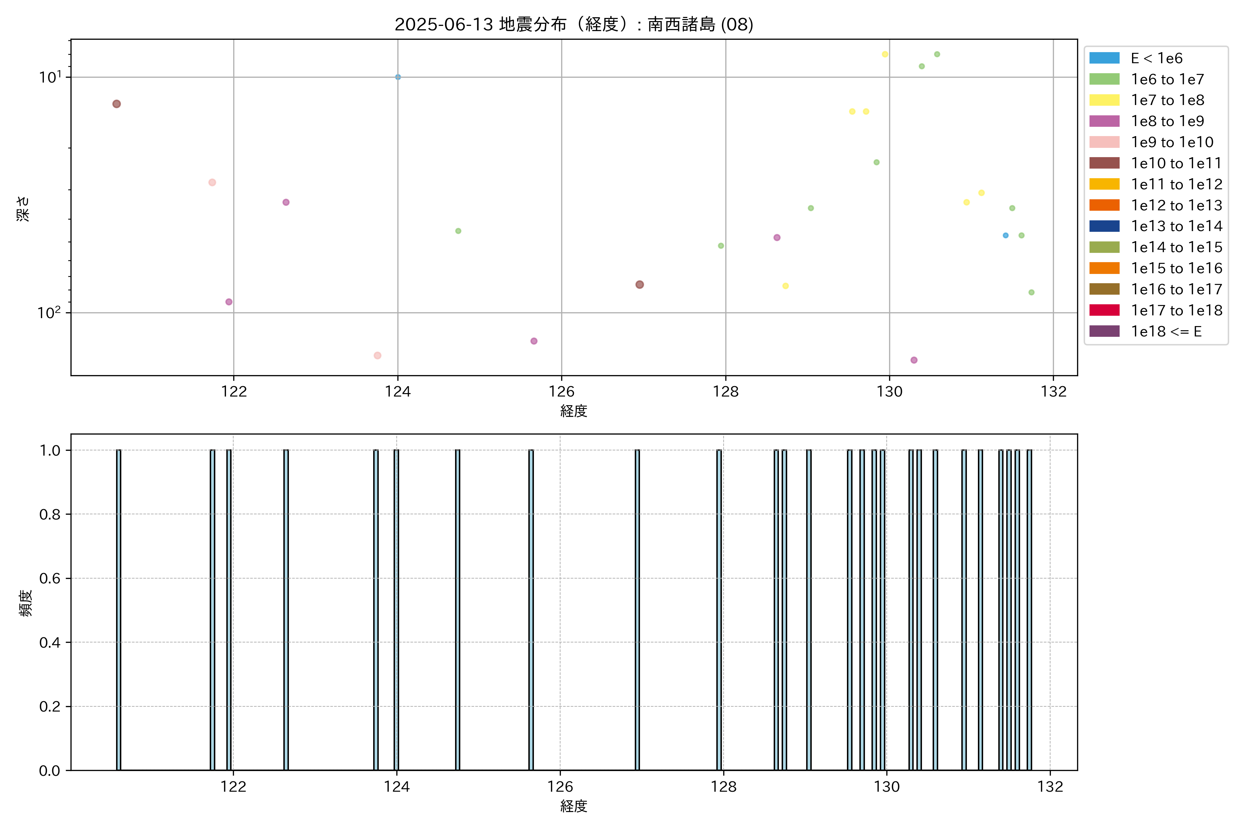This screenshot has height=829, width=1244.
Task: Click the 頻度 y-axis label
Action: tap(25, 603)
